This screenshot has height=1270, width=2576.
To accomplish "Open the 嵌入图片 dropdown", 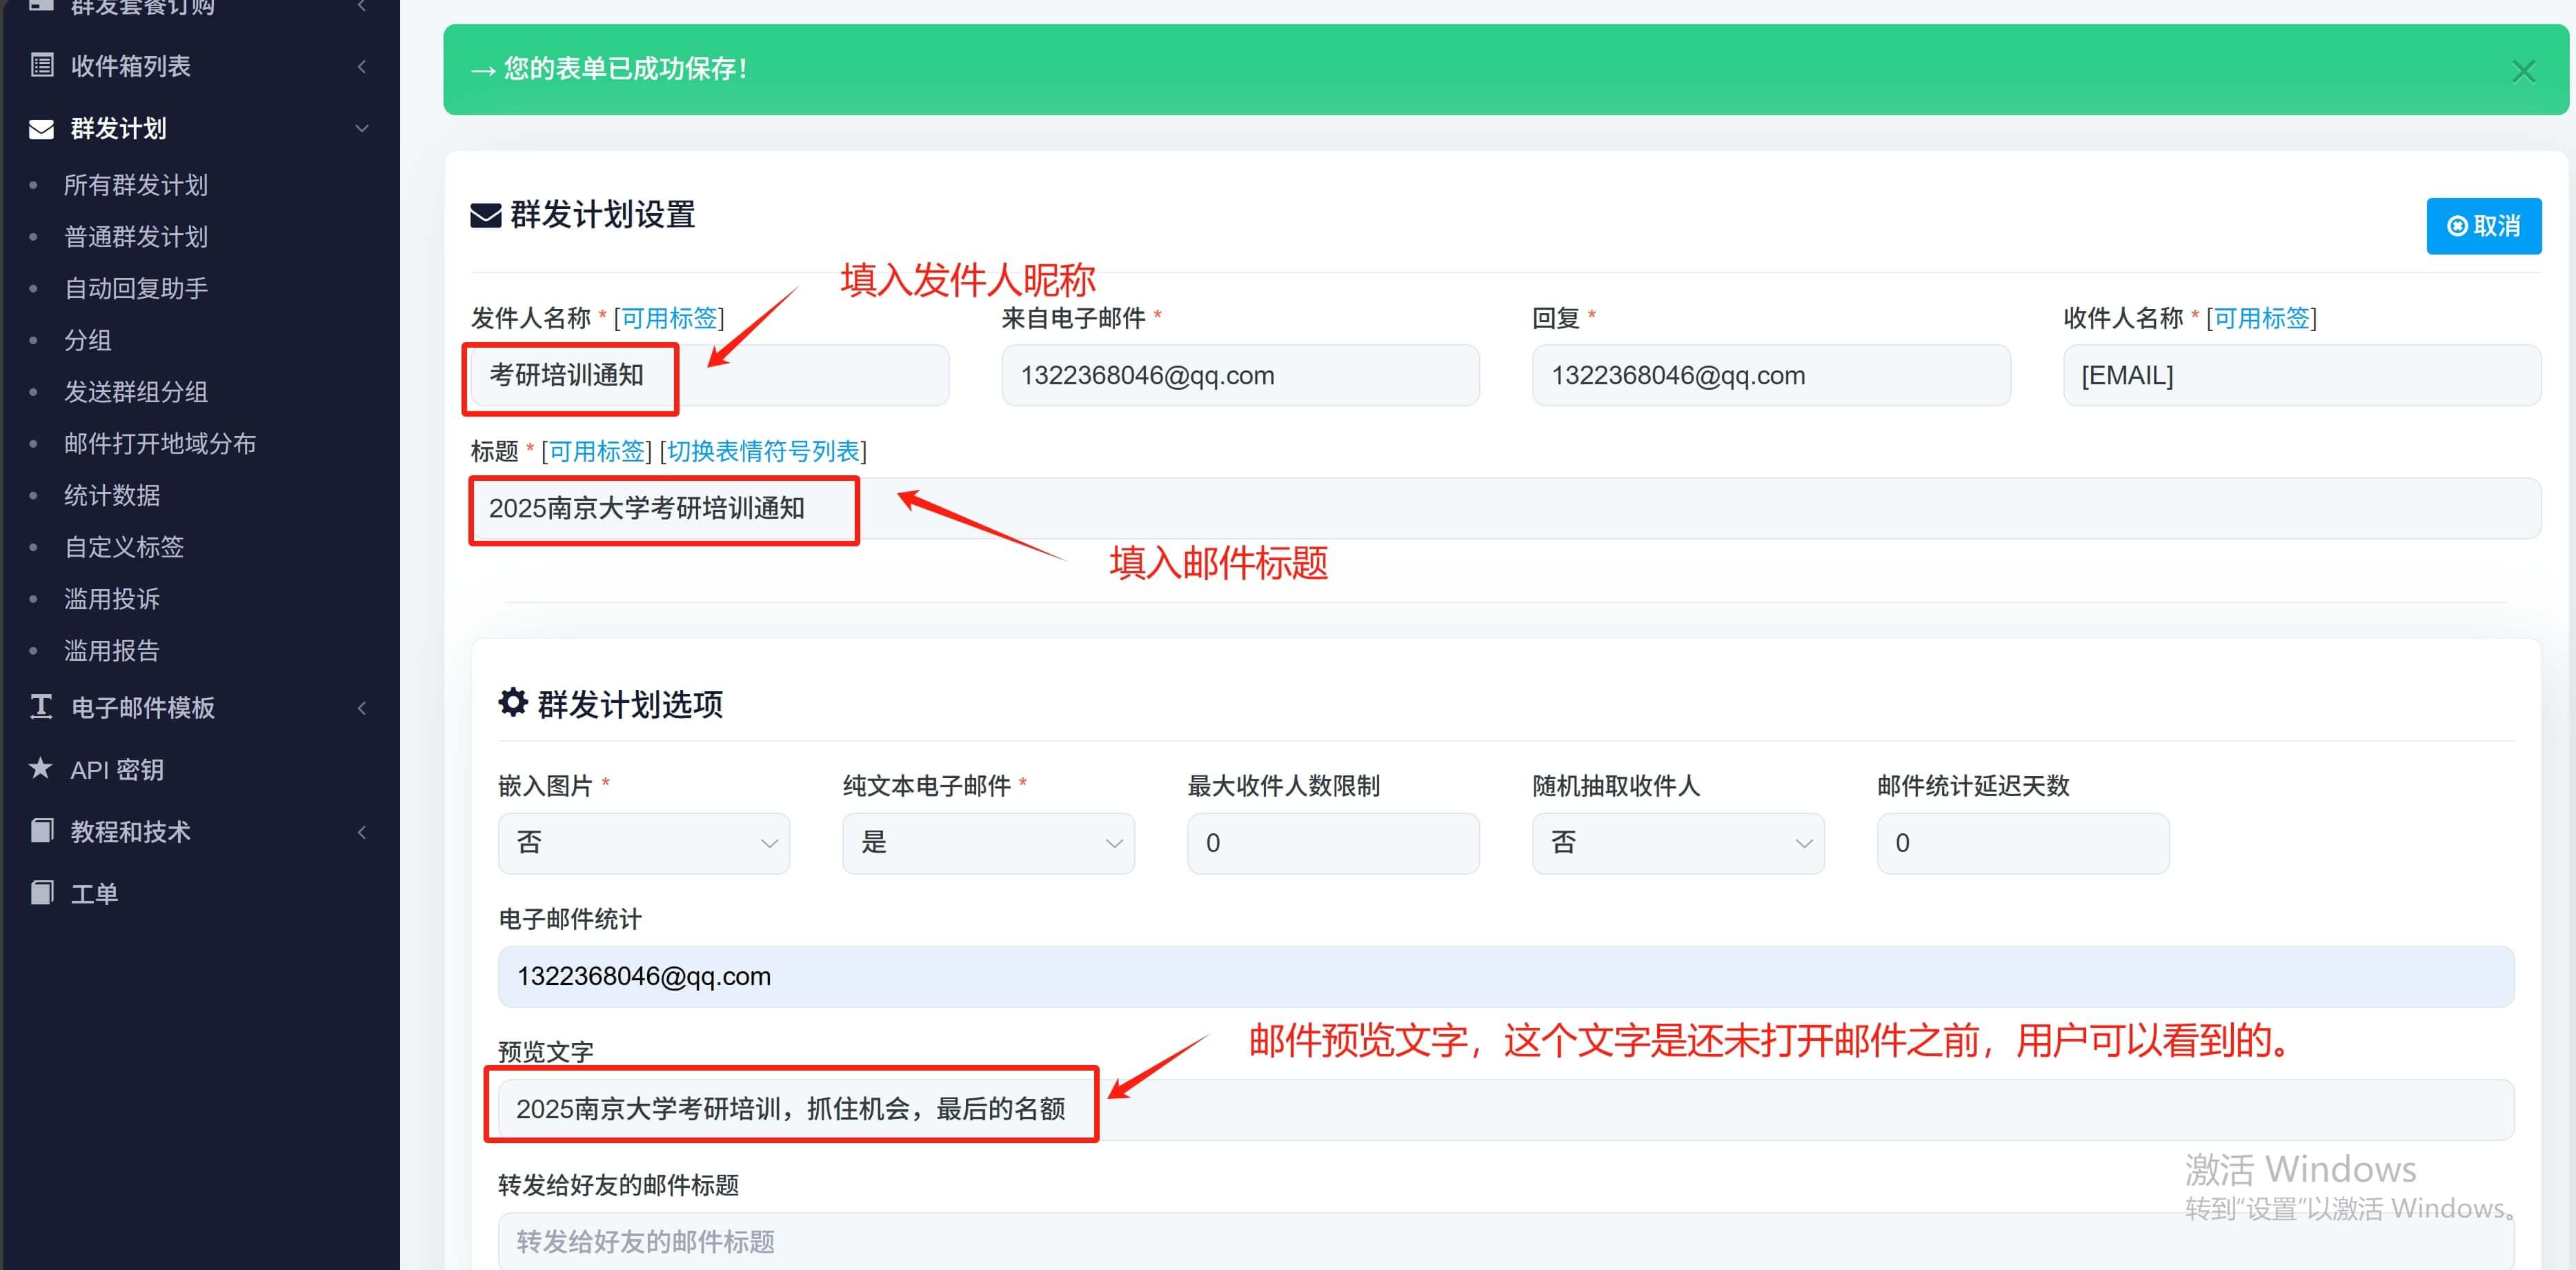I will click(643, 843).
